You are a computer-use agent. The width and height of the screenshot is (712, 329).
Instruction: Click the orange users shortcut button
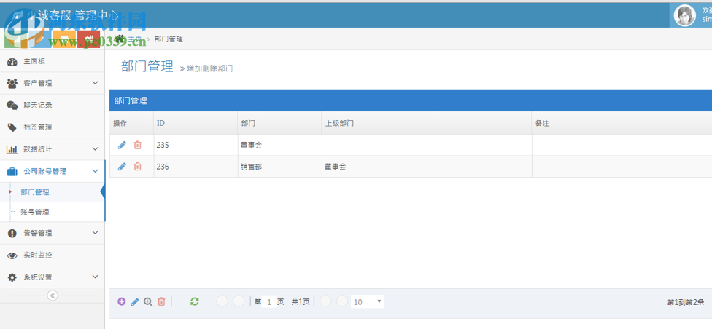point(64,39)
